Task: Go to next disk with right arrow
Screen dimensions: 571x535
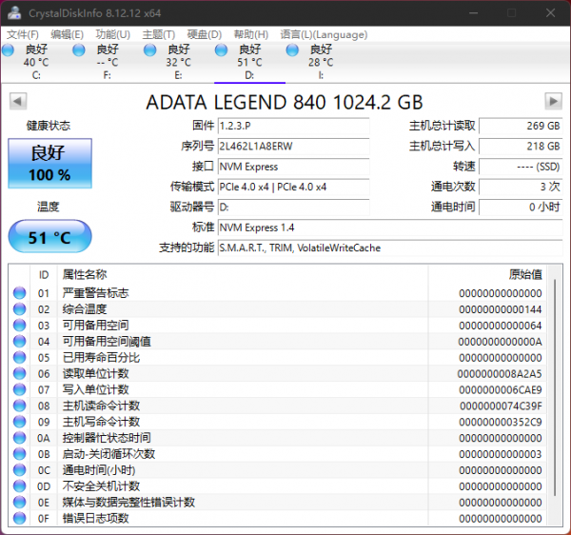Action: click(x=554, y=101)
